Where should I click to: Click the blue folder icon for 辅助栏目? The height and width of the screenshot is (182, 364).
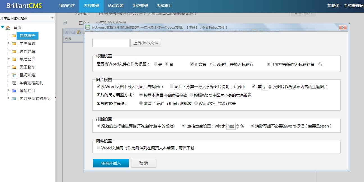[x=14, y=91]
